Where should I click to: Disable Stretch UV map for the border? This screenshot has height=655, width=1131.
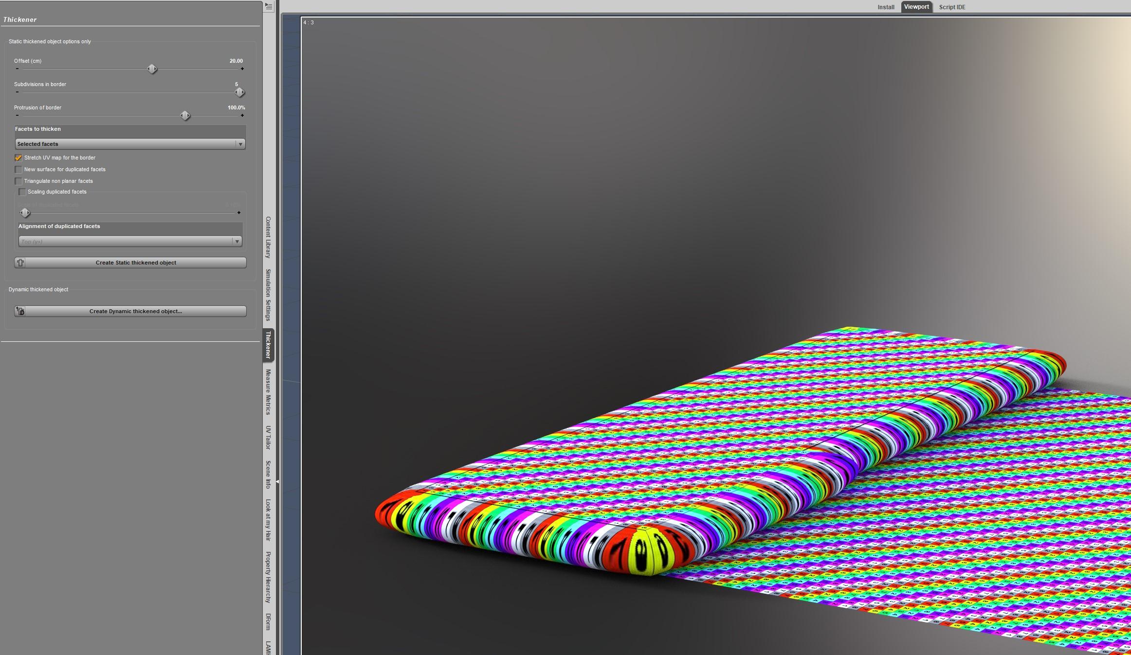(x=18, y=158)
